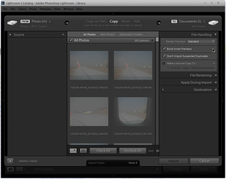Screen dimensions: 226x179
Task: Select thumbnail COOLPIX AW100_20130329_51599.JPG
Action: [133, 66]
